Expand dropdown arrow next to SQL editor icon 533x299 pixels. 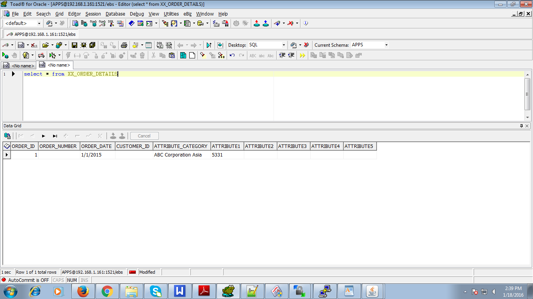point(28,45)
